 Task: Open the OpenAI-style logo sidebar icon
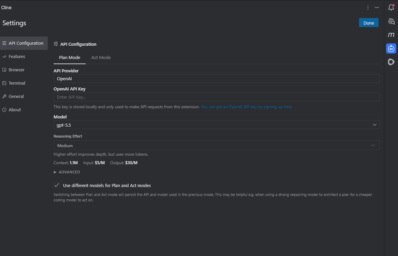click(391, 62)
